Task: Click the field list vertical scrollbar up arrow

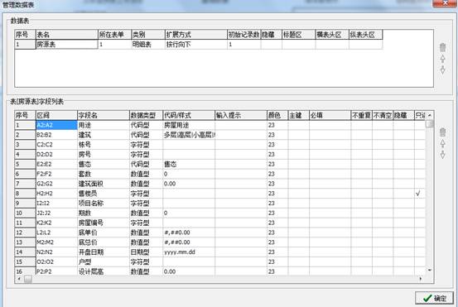Action: coord(429,115)
